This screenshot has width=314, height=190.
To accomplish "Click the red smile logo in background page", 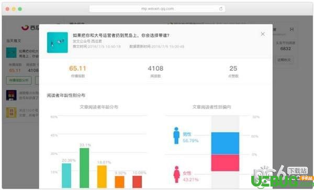I will pos(25,28).
